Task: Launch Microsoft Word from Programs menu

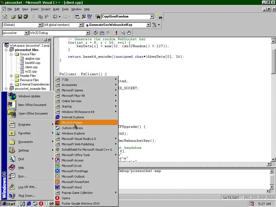Action: coord(86,187)
